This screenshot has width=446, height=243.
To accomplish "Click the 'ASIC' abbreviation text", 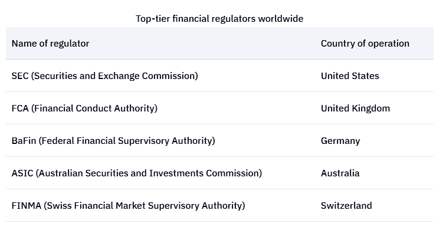I will click(22, 173).
